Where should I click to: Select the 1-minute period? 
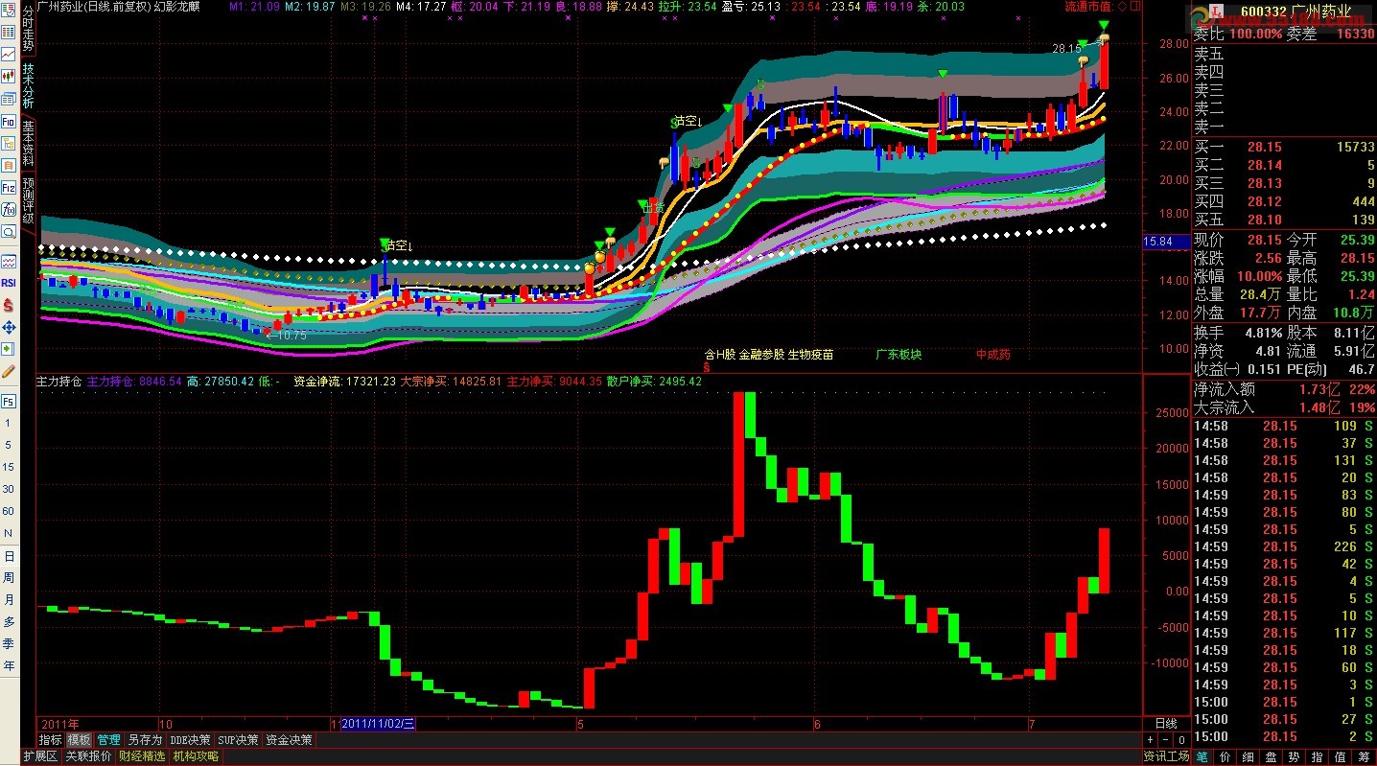coord(9,423)
